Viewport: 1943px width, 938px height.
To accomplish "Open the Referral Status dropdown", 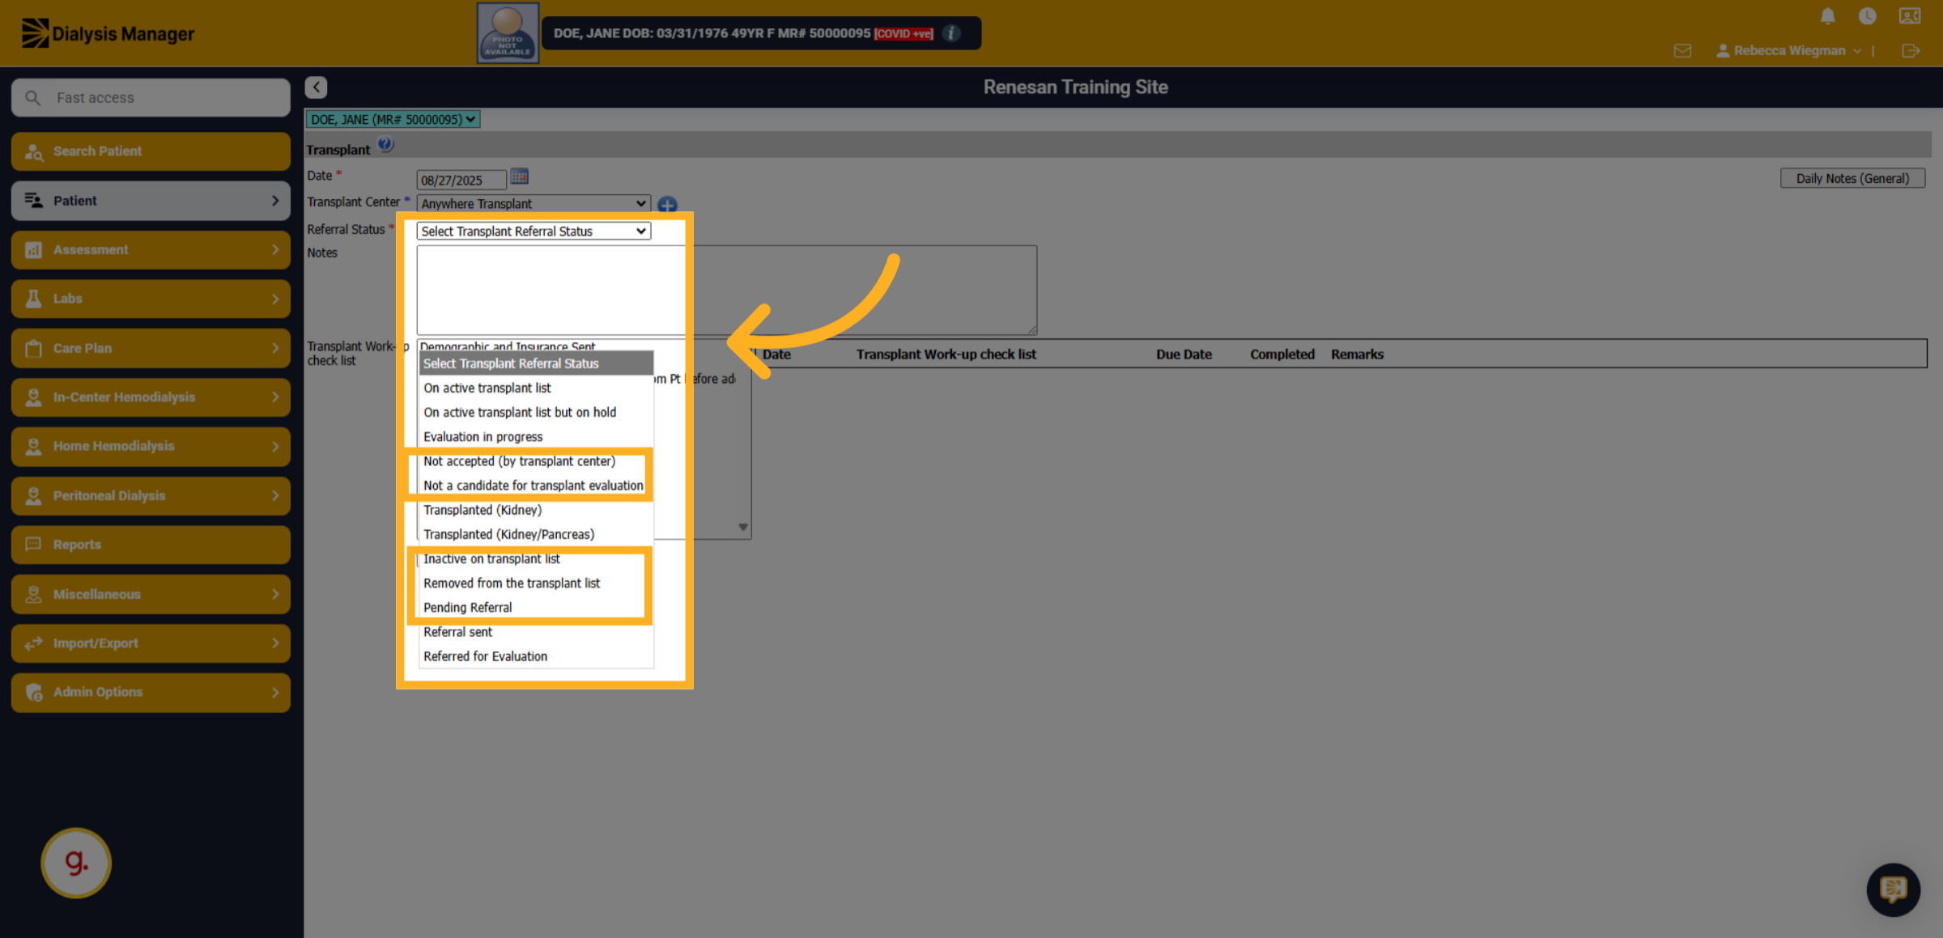I will (534, 231).
